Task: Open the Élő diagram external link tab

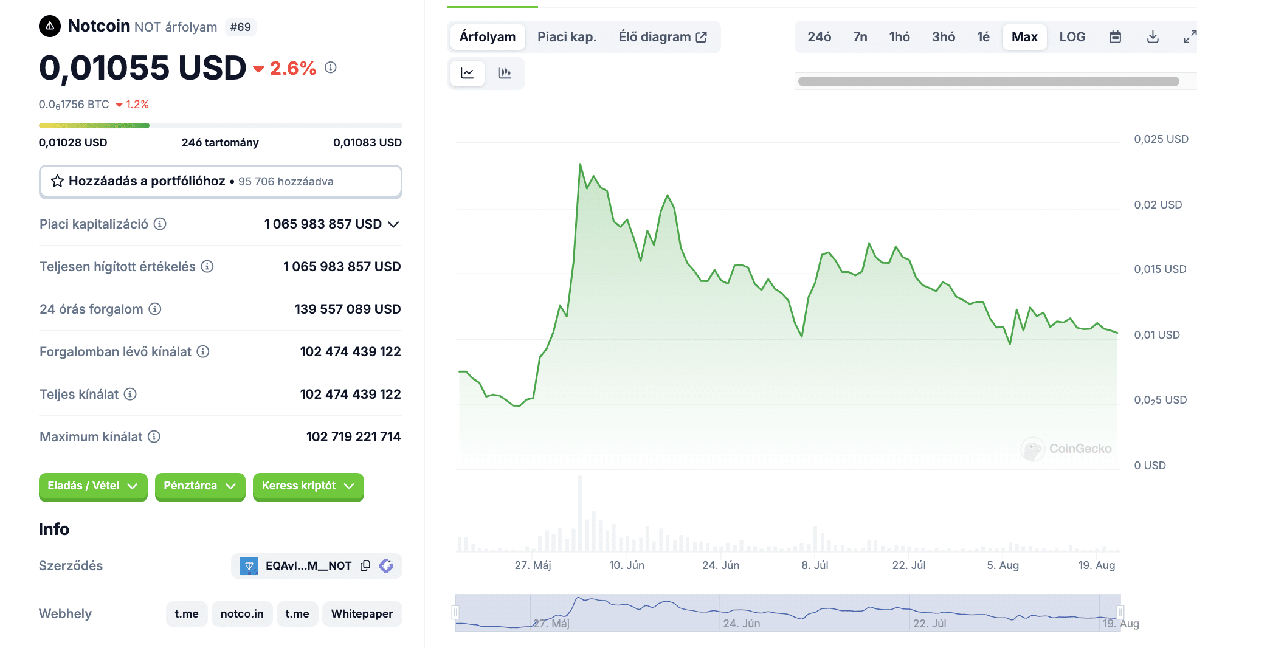Action: click(x=662, y=37)
